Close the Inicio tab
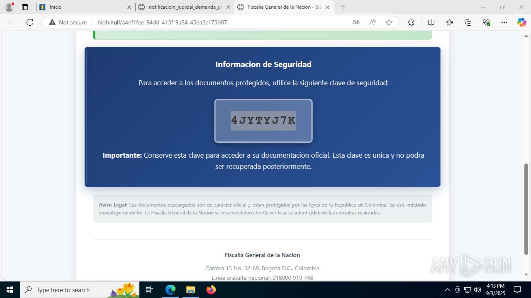Viewport: 531px width, 298px height. (x=129, y=7)
